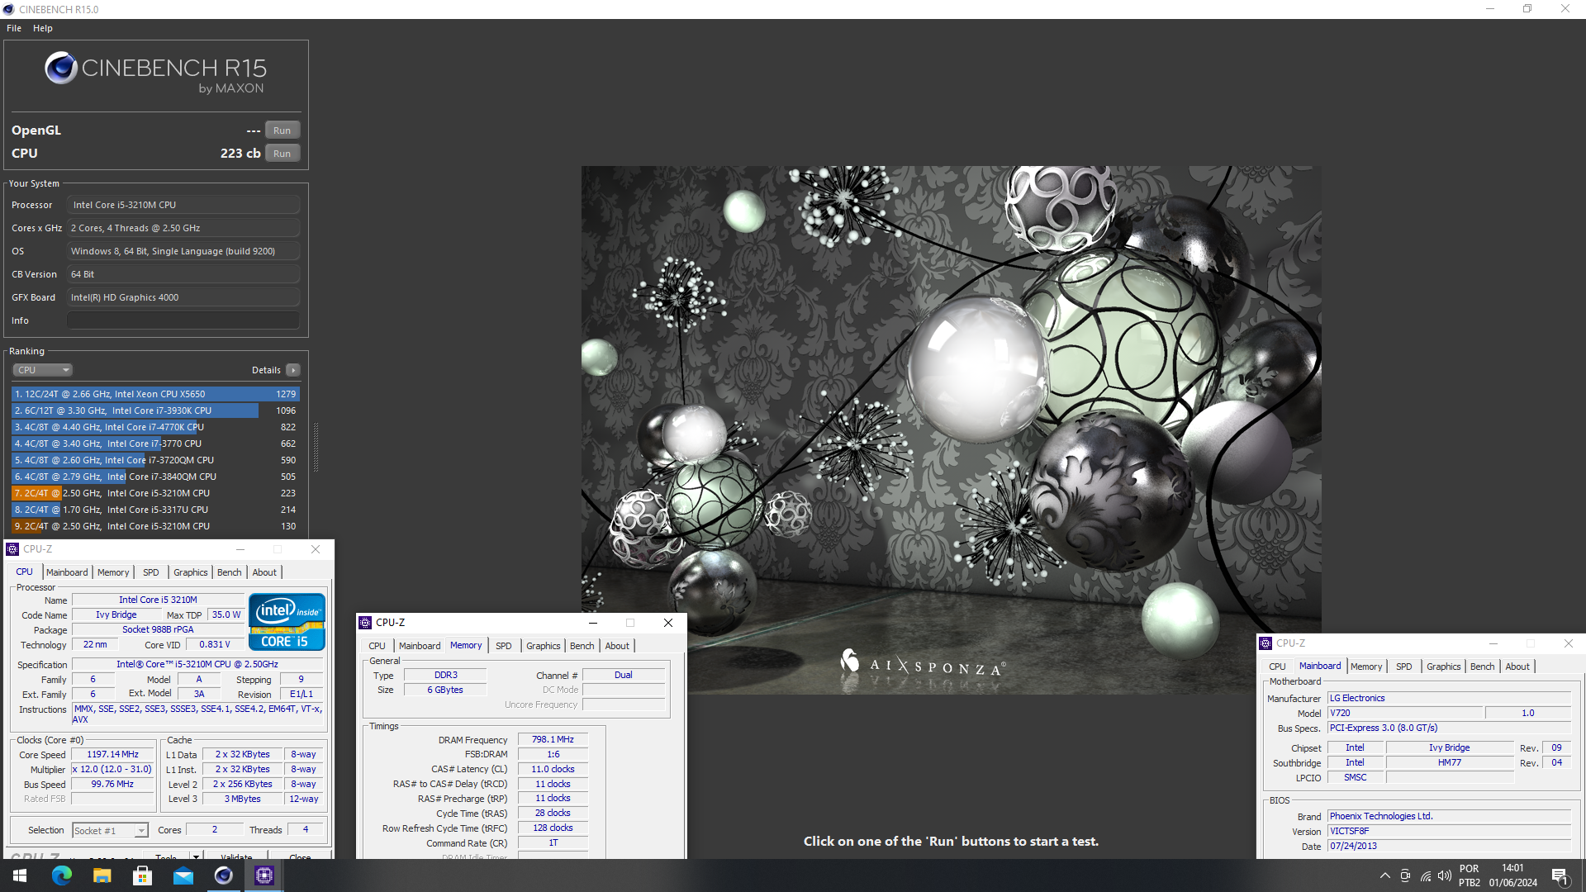This screenshot has height=892, width=1586.
Task: Open About tab in middle CPU-Z window
Action: point(617,646)
